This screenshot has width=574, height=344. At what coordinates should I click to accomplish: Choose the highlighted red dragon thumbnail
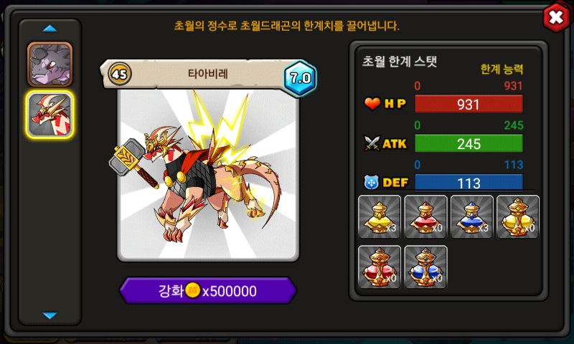(50, 115)
